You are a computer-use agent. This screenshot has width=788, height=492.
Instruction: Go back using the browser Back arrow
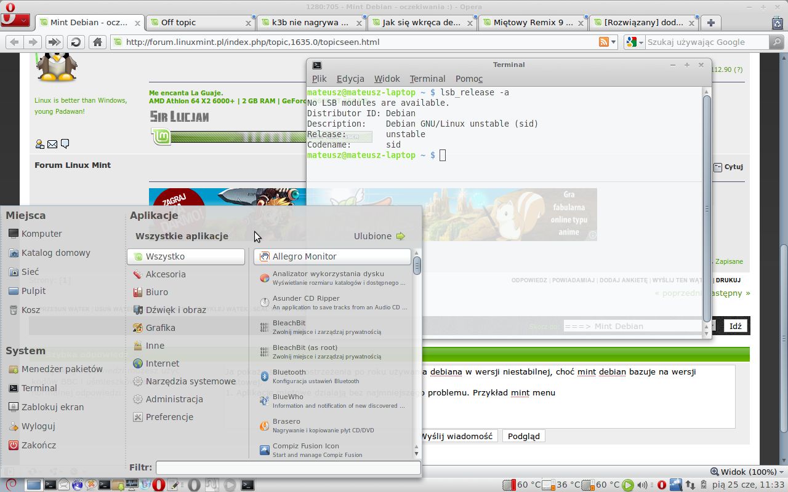point(14,42)
